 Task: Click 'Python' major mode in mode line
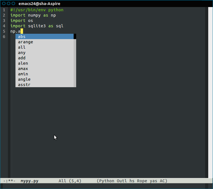tap(107, 181)
